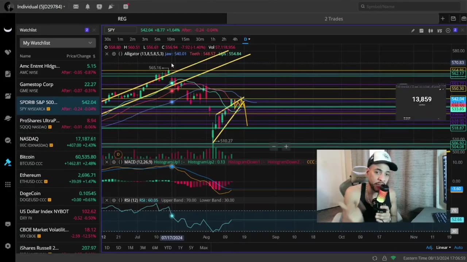The image size is (467, 262).
Task: Save the layout with the floppy disk icon
Action: 453,19
